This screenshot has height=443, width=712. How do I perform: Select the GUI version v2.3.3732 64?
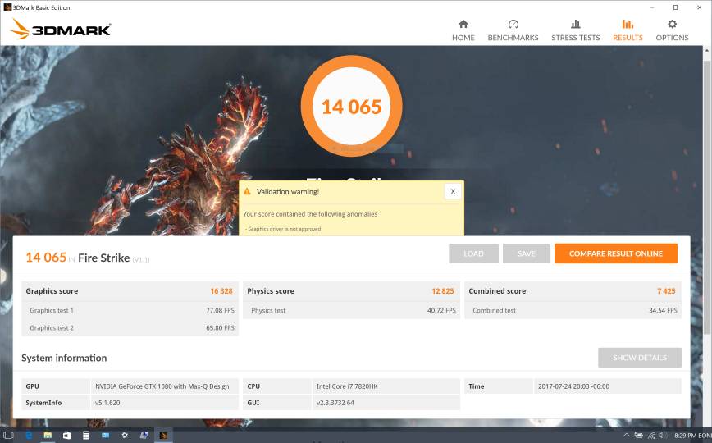point(335,403)
